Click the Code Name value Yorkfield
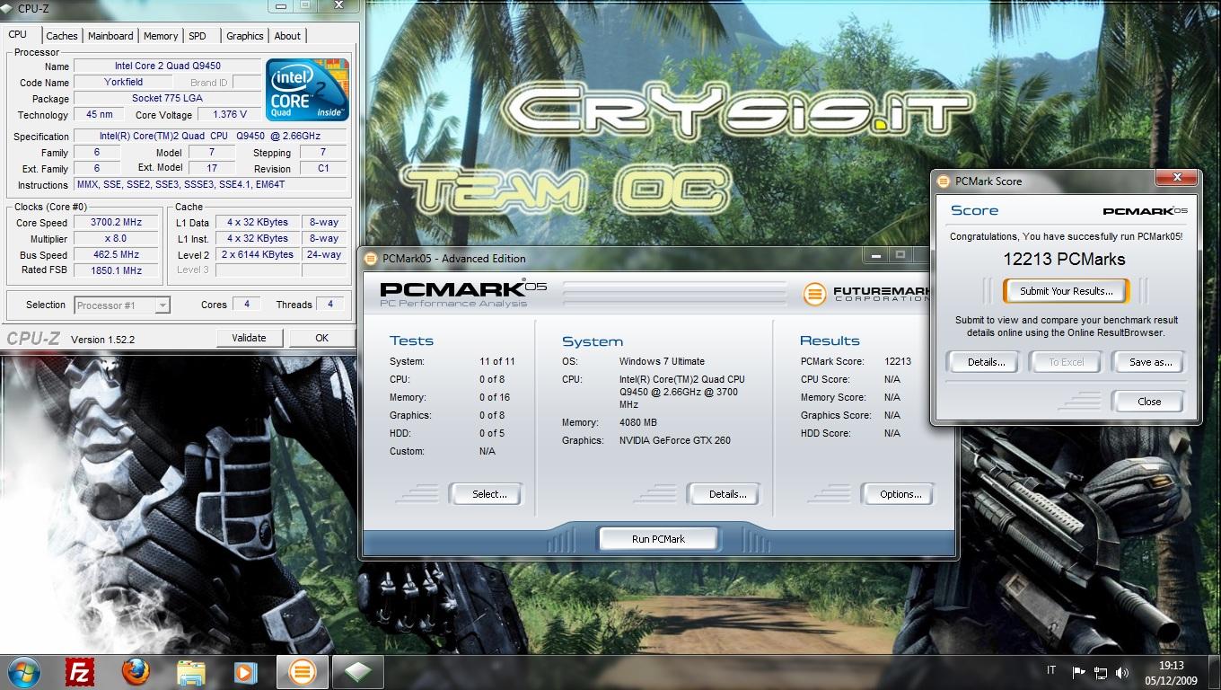Screen dimensions: 1221x690 (123, 83)
